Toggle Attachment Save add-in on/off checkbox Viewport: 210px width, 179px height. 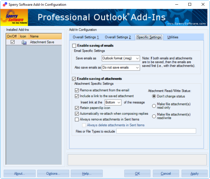(x=12, y=42)
